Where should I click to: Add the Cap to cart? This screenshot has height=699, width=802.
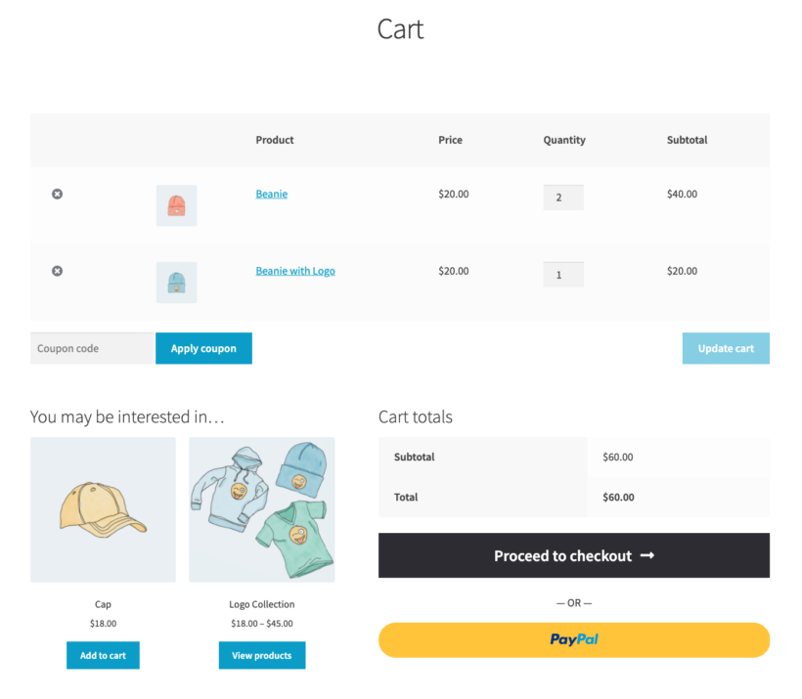103,655
